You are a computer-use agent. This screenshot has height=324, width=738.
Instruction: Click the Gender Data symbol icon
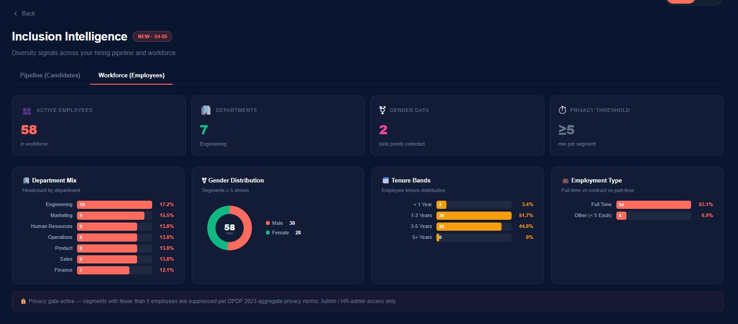point(382,110)
